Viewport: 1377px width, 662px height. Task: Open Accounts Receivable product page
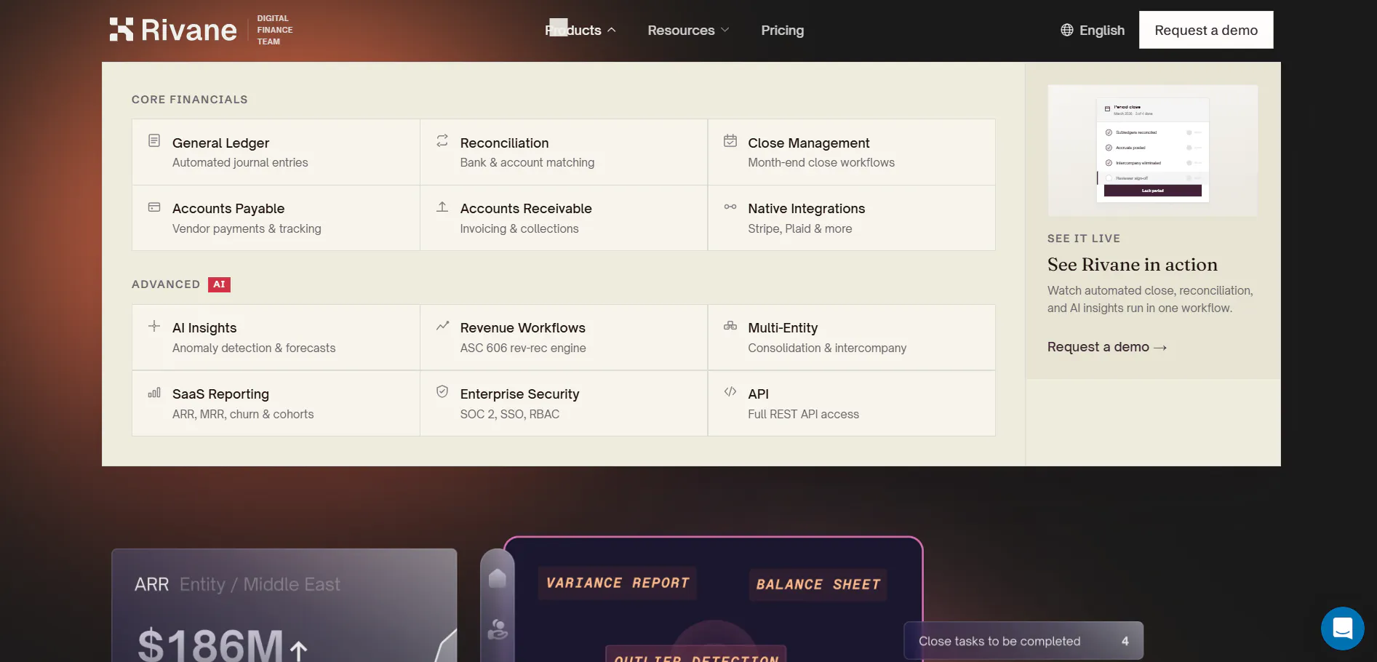point(564,218)
